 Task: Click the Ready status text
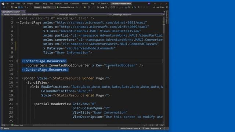6,128
